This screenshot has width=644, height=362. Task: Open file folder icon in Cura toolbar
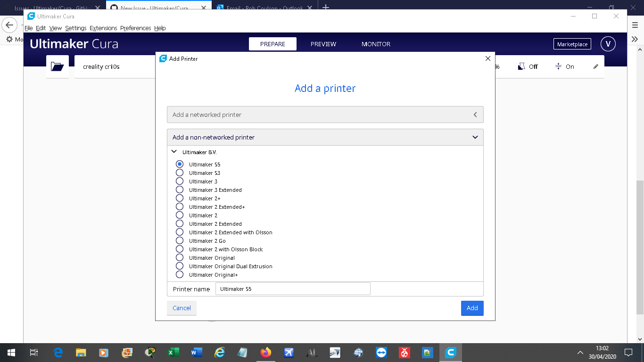58,66
